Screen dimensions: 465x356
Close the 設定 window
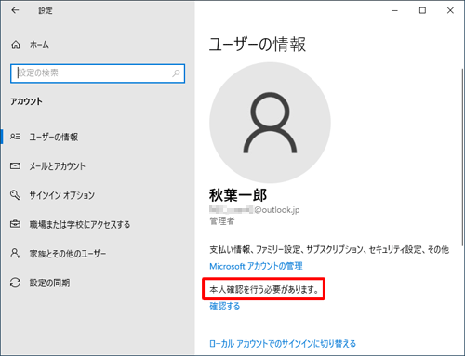coord(450,10)
